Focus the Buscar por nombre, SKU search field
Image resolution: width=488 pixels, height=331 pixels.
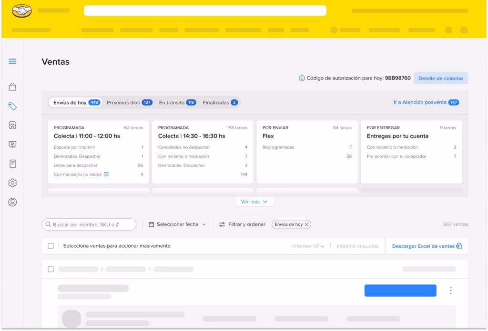[x=89, y=224]
